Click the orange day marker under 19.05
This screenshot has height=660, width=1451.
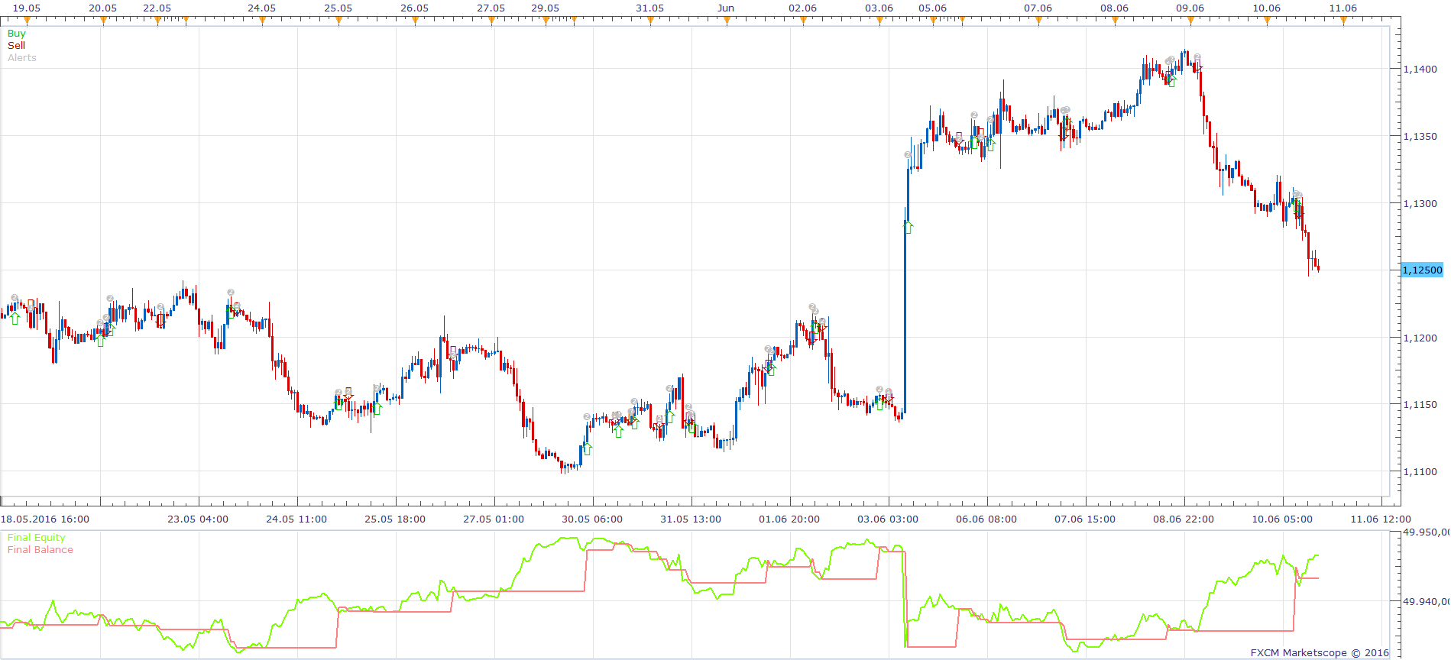click(x=27, y=21)
